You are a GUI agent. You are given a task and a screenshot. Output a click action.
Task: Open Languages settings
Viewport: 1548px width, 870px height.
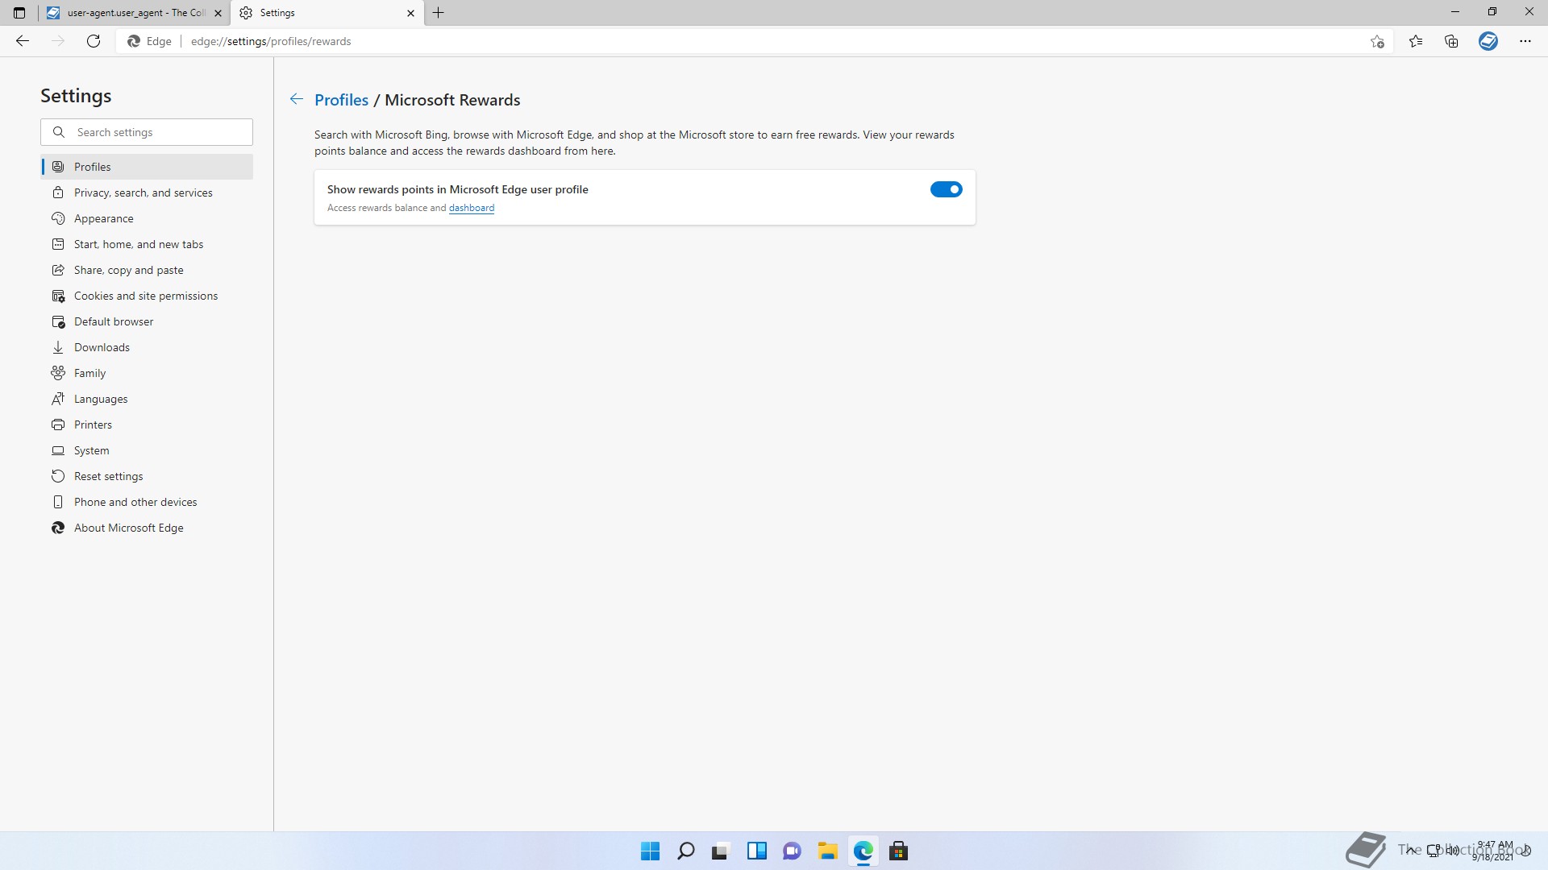click(147, 399)
